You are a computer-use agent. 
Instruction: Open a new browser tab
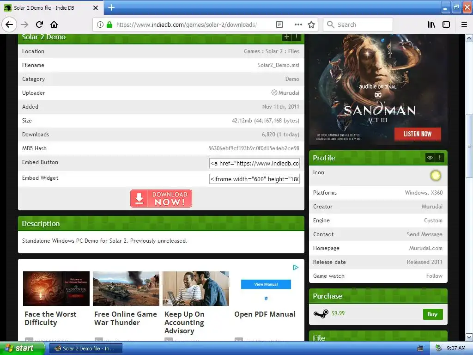click(x=111, y=7)
